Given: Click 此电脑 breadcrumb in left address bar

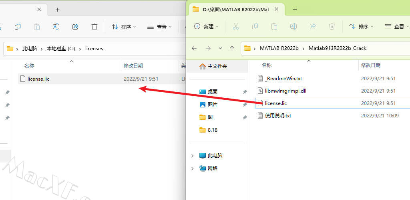Looking at the screenshot, I should 30,48.
